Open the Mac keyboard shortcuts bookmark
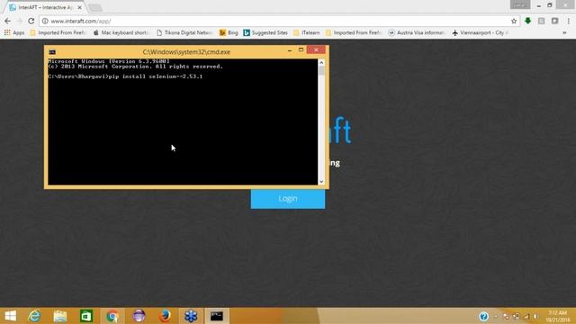This screenshot has height=324, width=576. tap(121, 32)
